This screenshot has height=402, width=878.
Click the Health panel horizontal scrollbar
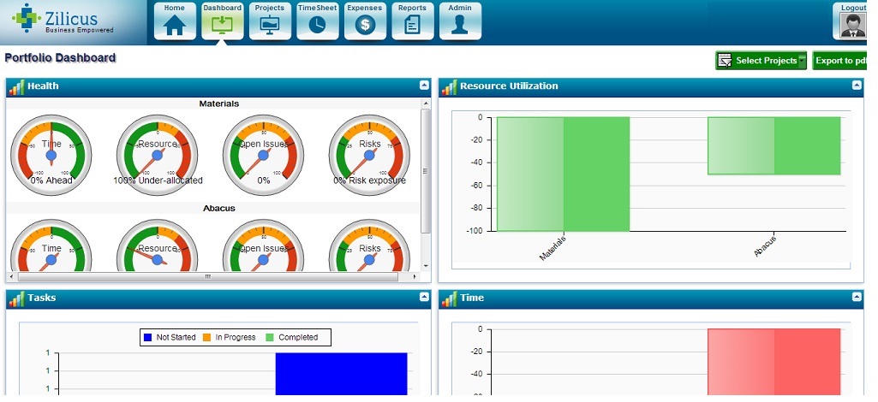tap(206, 277)
